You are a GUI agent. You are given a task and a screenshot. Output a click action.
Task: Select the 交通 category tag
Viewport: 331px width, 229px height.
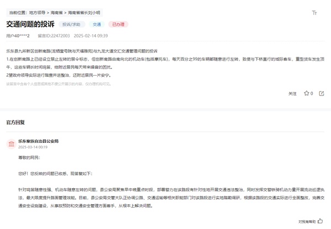click(x=97, y=24)
